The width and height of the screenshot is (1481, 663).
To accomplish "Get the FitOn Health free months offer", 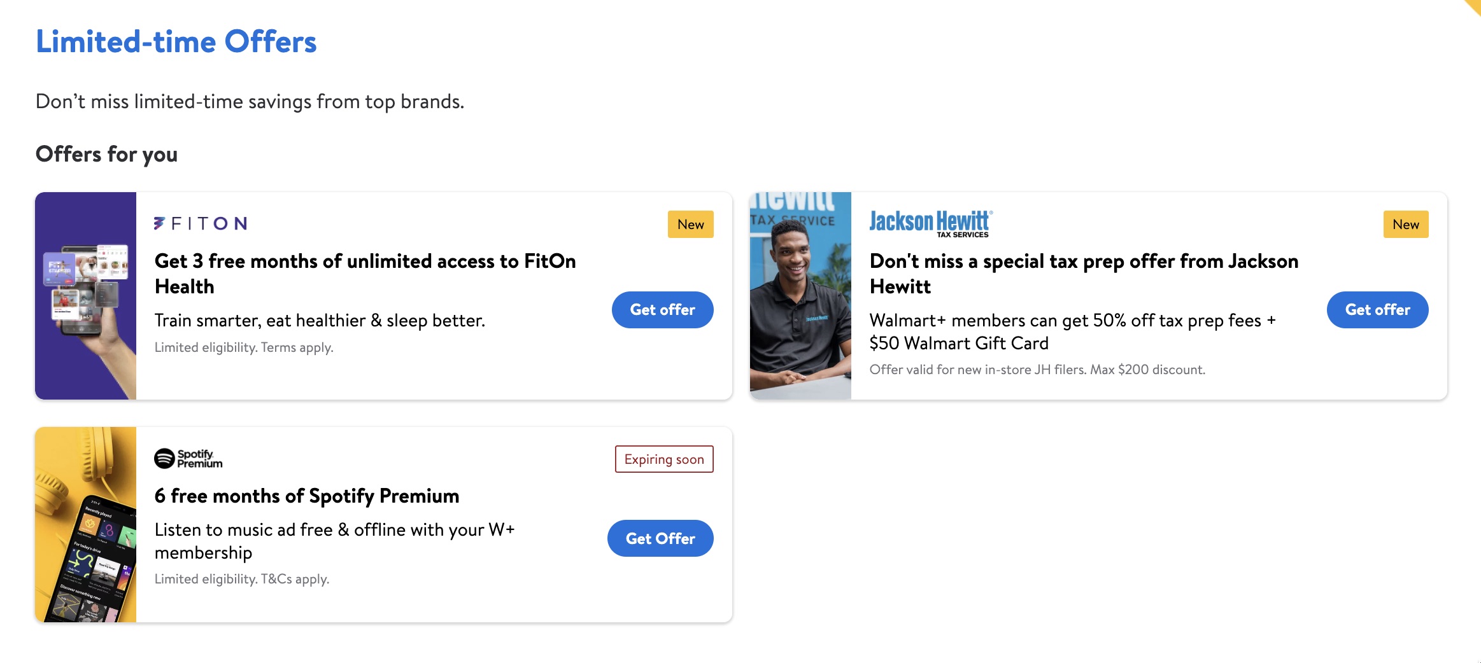I will (662, 310).
